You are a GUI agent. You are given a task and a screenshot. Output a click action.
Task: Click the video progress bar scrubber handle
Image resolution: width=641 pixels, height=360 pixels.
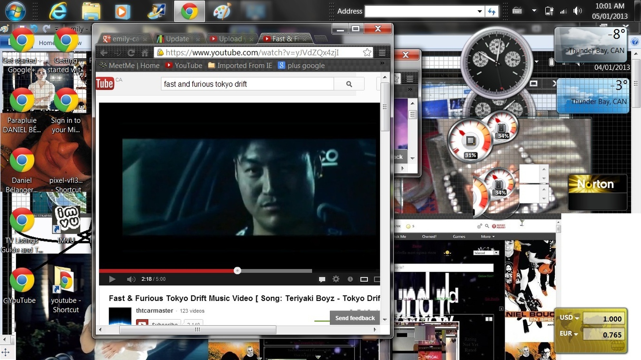click(237, 270)
